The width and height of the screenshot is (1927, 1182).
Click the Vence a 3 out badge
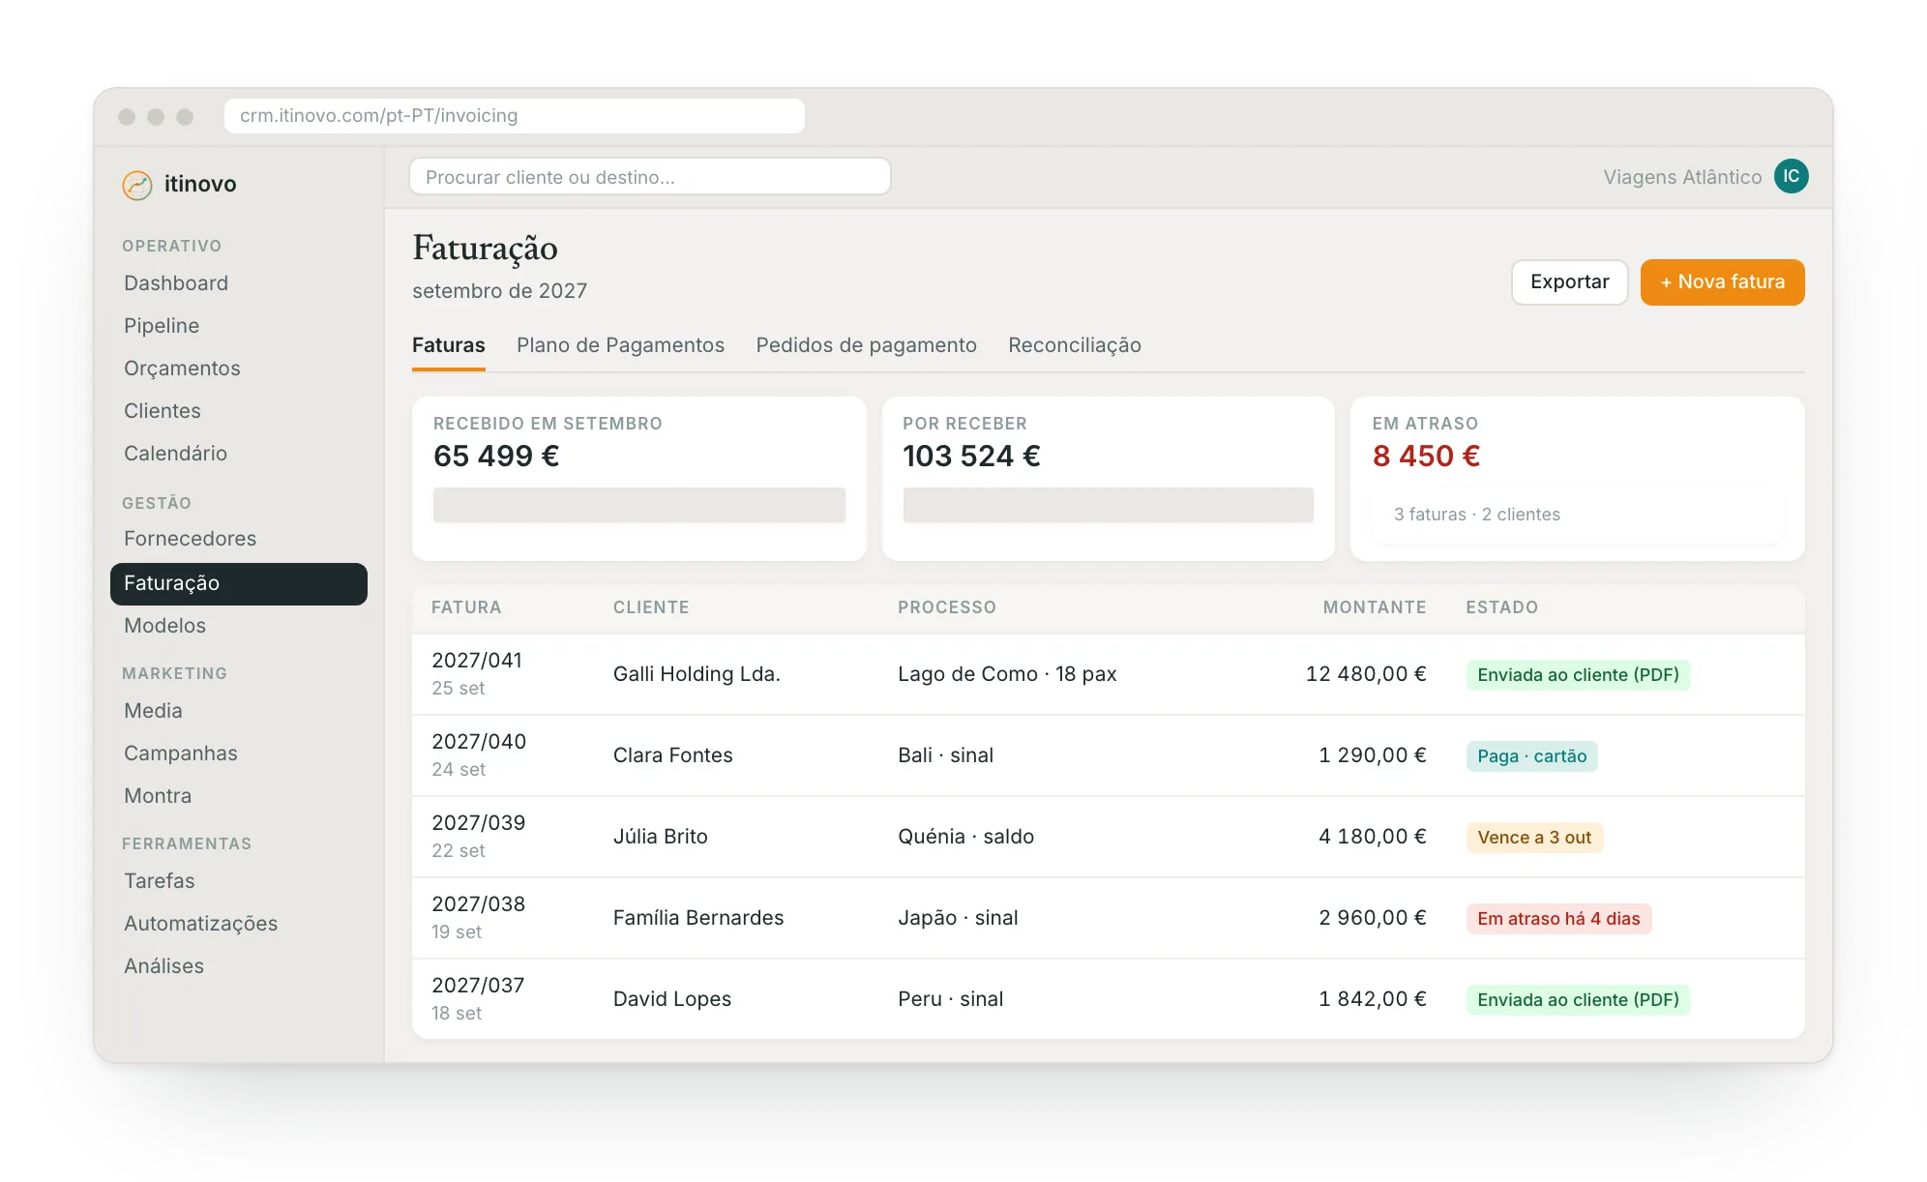pos(1534,838)
